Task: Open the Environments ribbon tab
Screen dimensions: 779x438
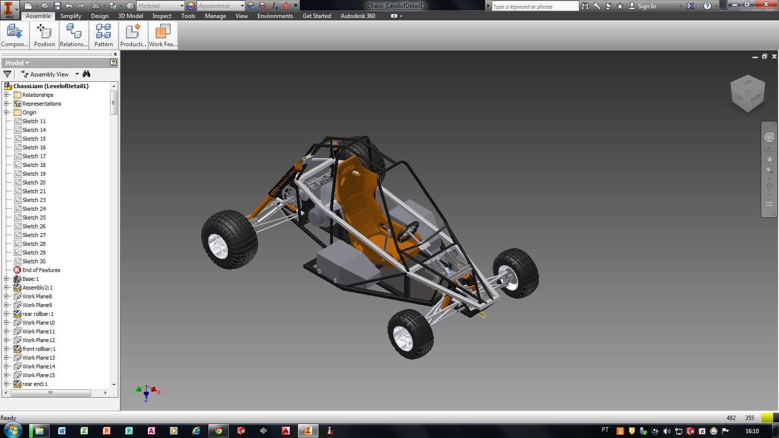Action: pos(275,16)
